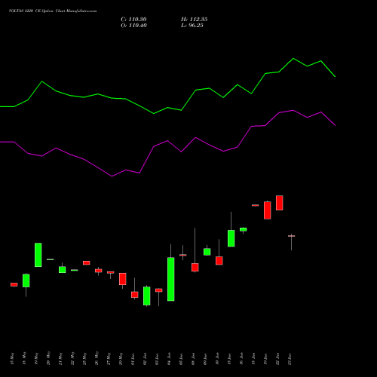This screenshot has width=377, height=377.
Task: Click the red candle for 19 Jun
Action: [268, 210]
